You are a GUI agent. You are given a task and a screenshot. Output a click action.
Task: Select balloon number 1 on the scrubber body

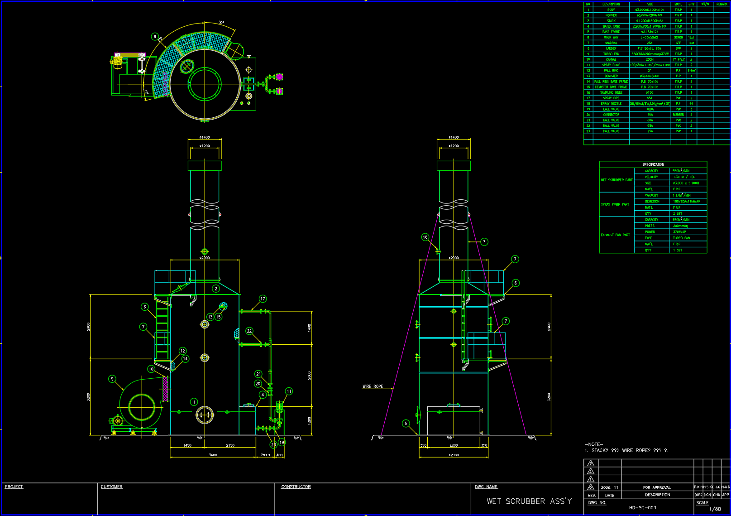194,402
